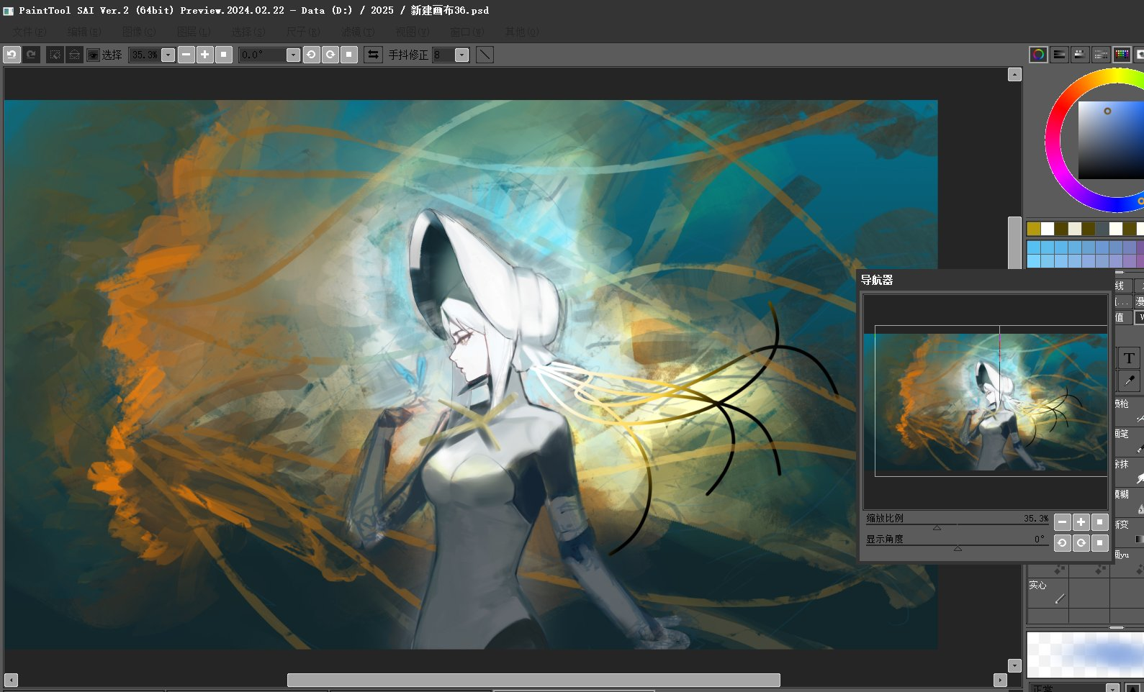Click the redo button in the toolbar
The height and width of the screenshot is (692, 1144).
tap(31, 55)
